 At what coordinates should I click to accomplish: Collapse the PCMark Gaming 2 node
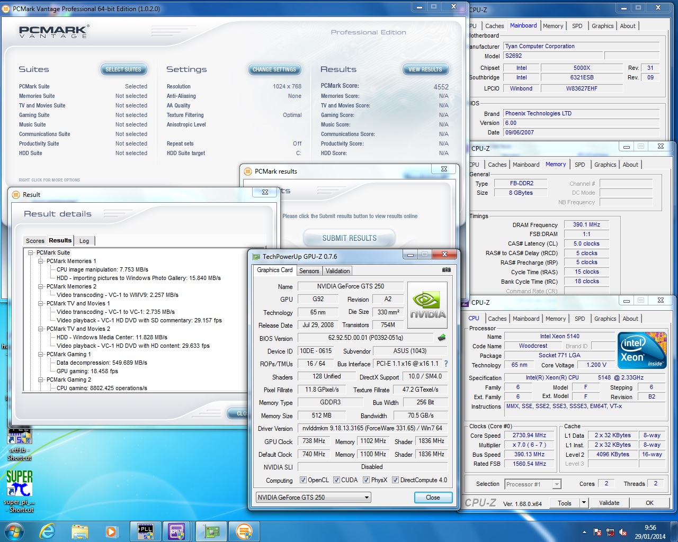coord(41,380)
